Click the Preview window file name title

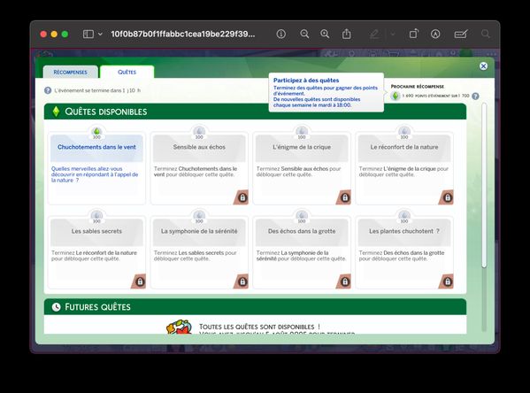183,34
